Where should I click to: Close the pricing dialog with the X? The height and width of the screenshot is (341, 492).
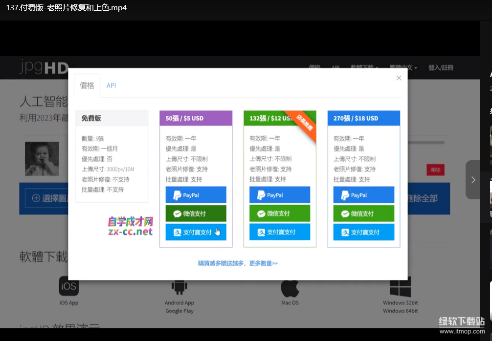(x=399, y=78)
